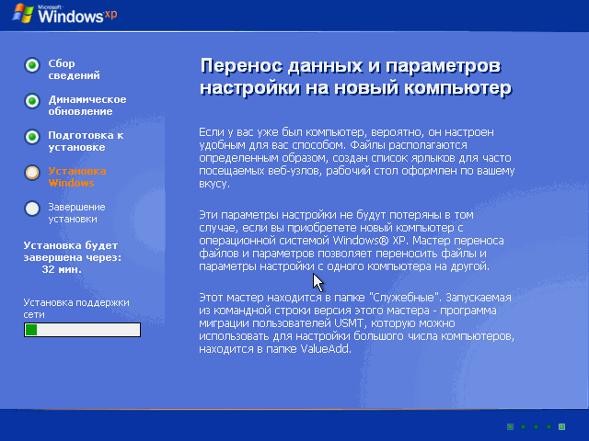Click the orange bullet beside Установка Windows
Screen dimensions: 589x441
32,173
